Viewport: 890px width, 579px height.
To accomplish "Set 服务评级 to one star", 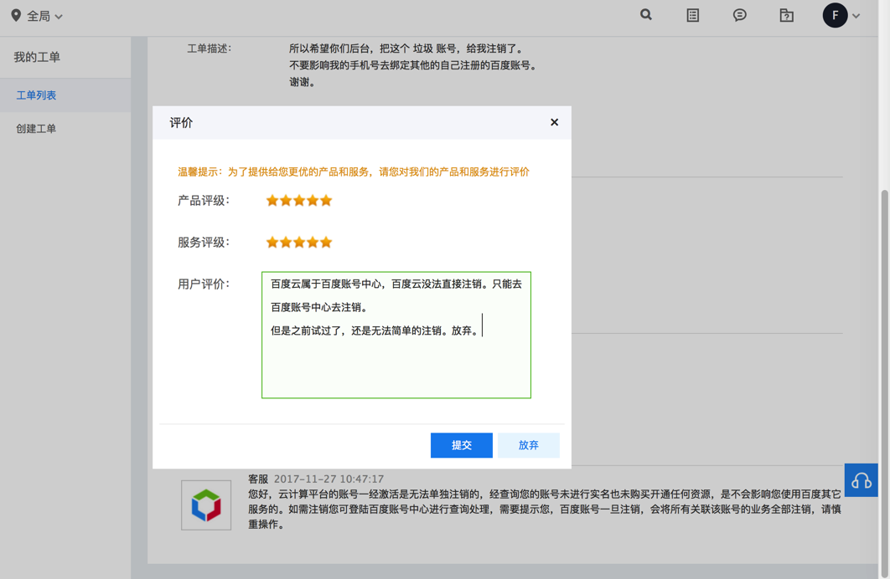I will point(272,243).
